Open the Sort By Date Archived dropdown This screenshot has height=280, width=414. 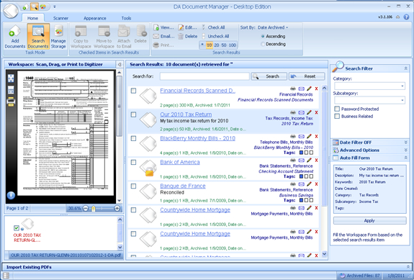point(273,27)
